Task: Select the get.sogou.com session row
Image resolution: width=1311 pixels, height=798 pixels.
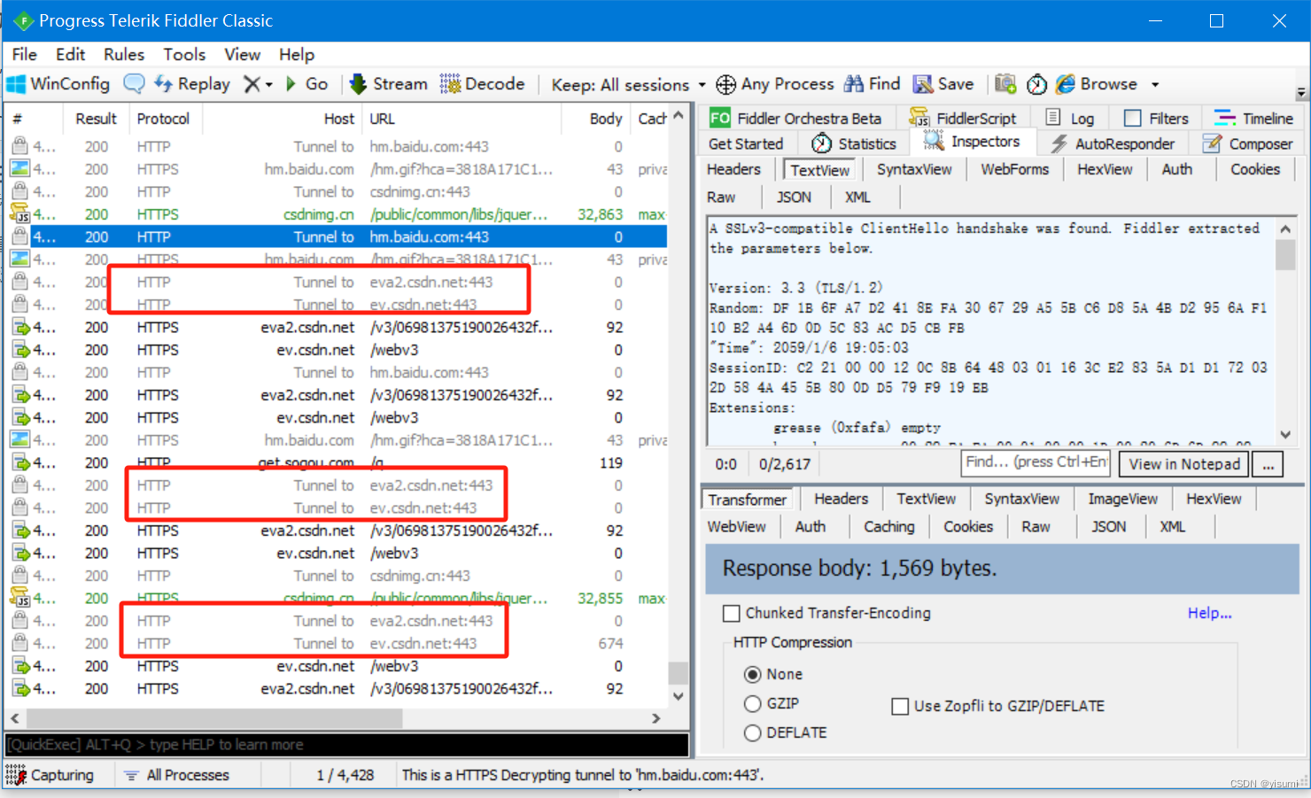Action: pyautogui.click(x=337, y=462)
